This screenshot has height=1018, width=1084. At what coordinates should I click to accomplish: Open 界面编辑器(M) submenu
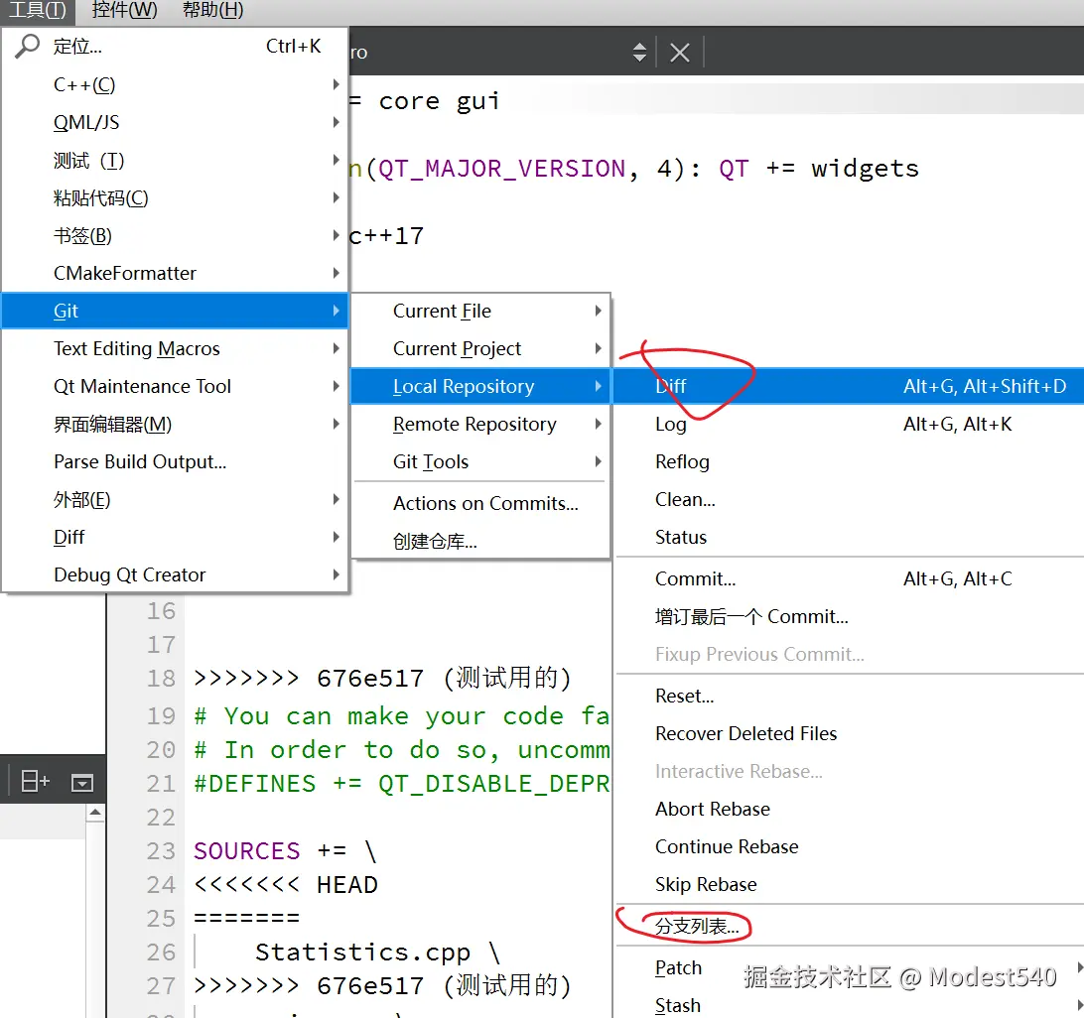coord(175,424)
